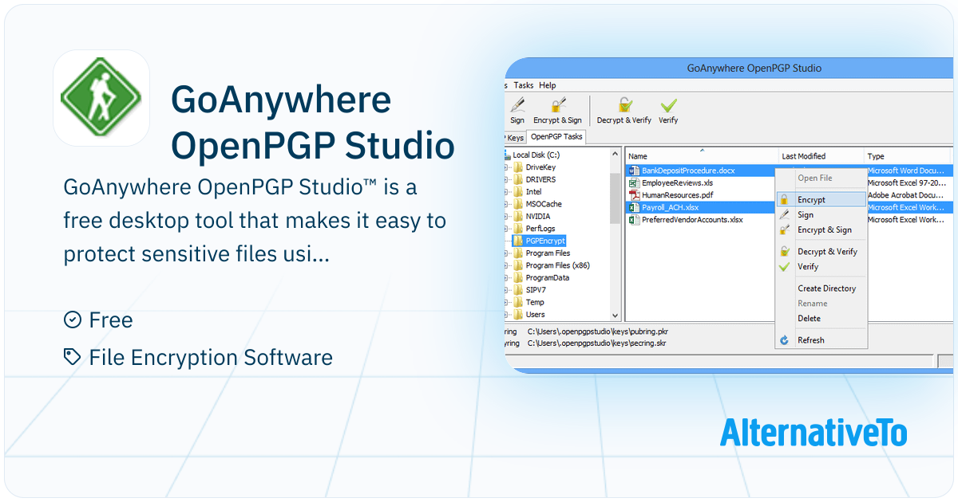Viewport: 958px width, 502px height.
Task: Click Open File in the context menu
Action: coord(814,178)
